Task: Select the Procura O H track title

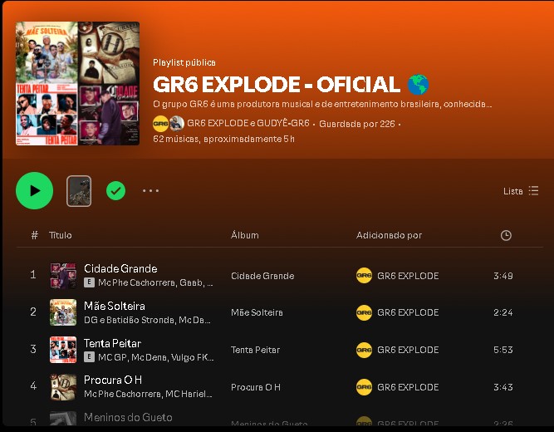Action: click(113, 380)
